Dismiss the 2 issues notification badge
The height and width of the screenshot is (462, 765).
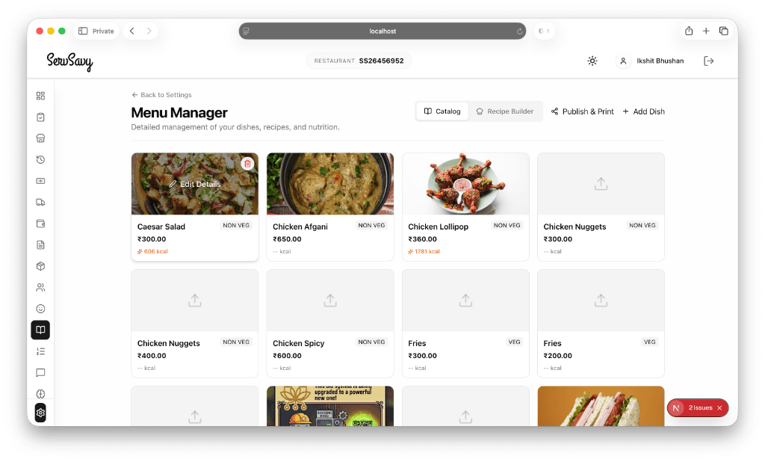(x=719, y=407)
